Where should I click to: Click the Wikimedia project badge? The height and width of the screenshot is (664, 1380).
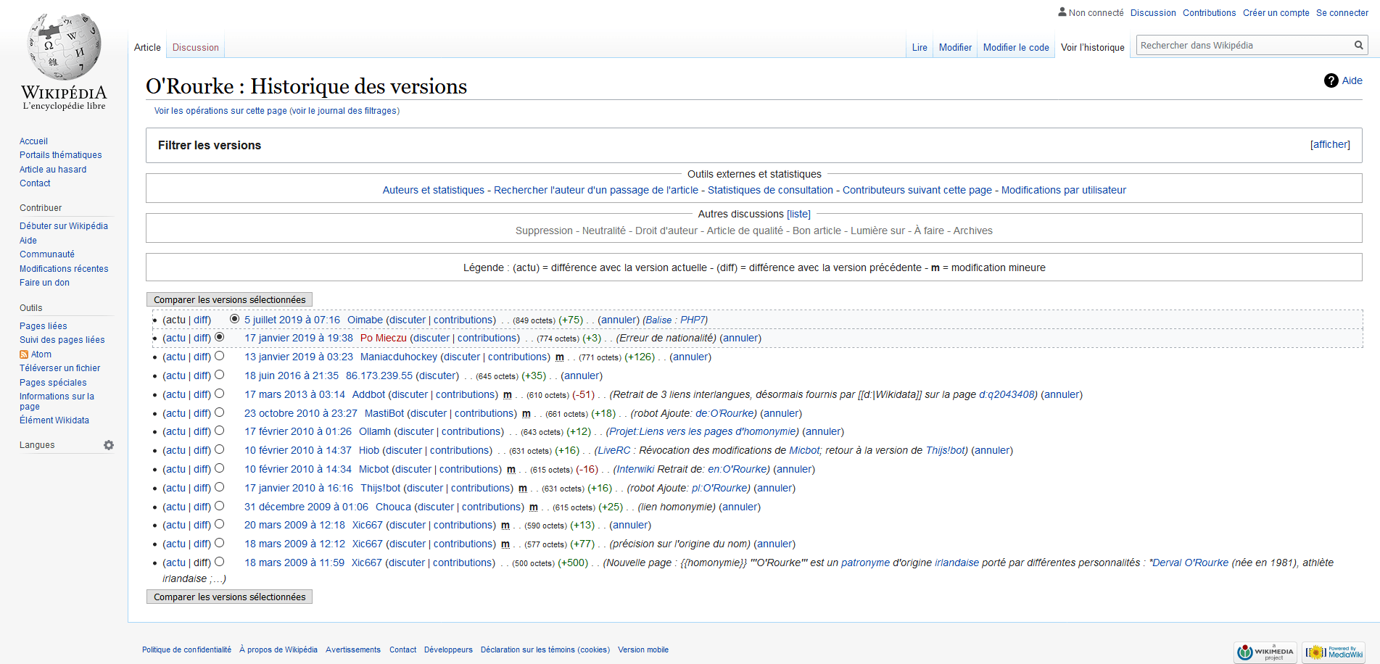pyautogui.click(x=1265, y=652)
